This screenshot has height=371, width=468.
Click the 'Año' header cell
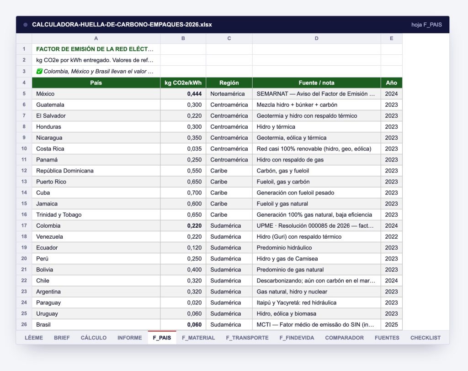(x=391, y=83)
